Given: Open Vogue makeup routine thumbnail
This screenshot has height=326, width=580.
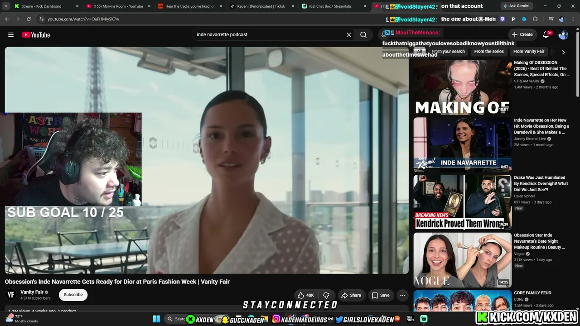Looking at the screenshot, I should click(462, 260).
